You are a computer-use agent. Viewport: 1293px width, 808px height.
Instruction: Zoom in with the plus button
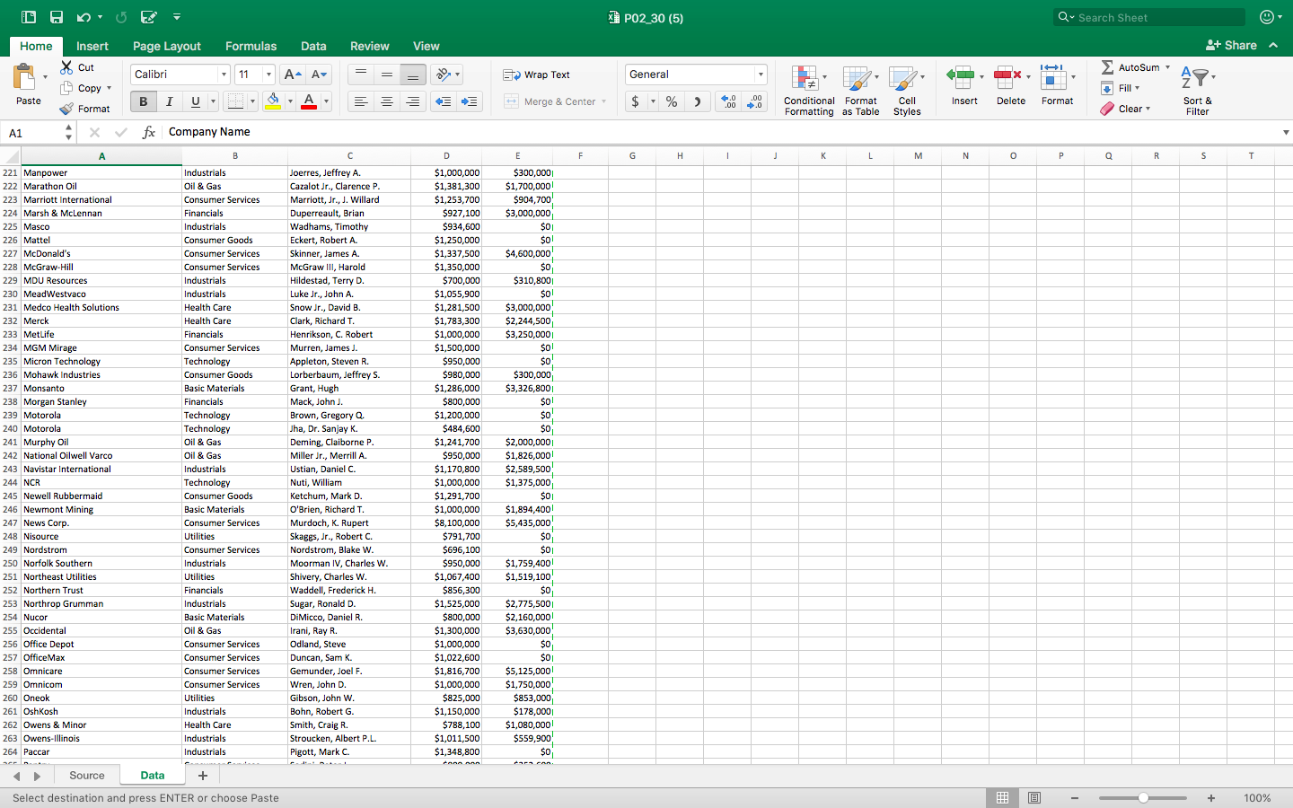(x=1211, y=798)
